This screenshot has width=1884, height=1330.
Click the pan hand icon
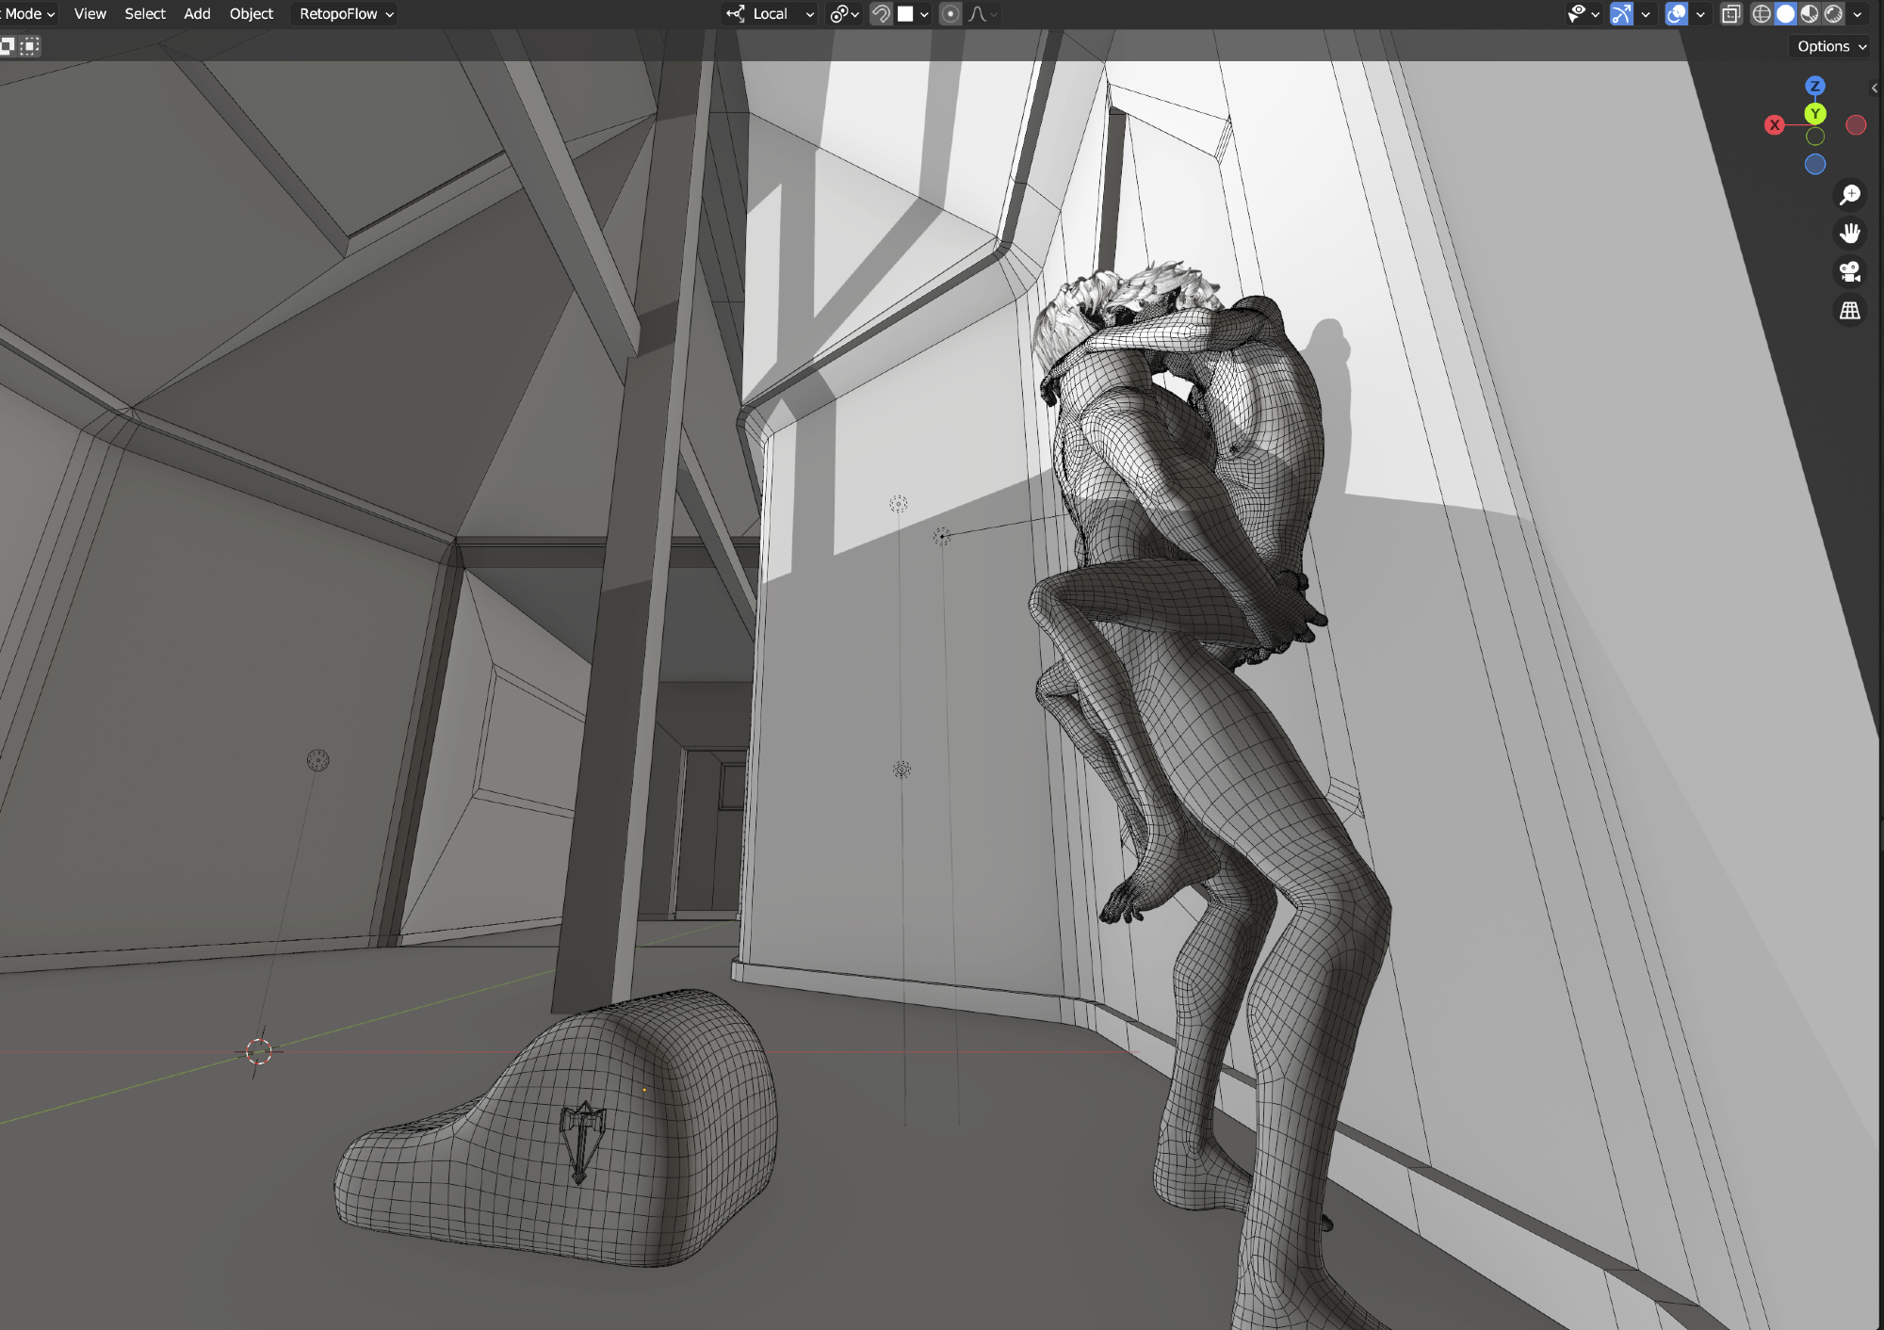[1850, 233]
